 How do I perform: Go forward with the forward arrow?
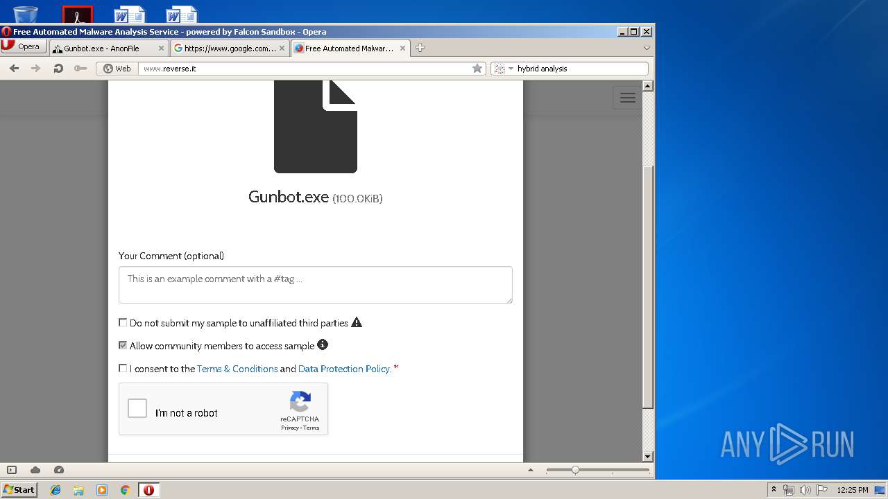click(36, 68)
